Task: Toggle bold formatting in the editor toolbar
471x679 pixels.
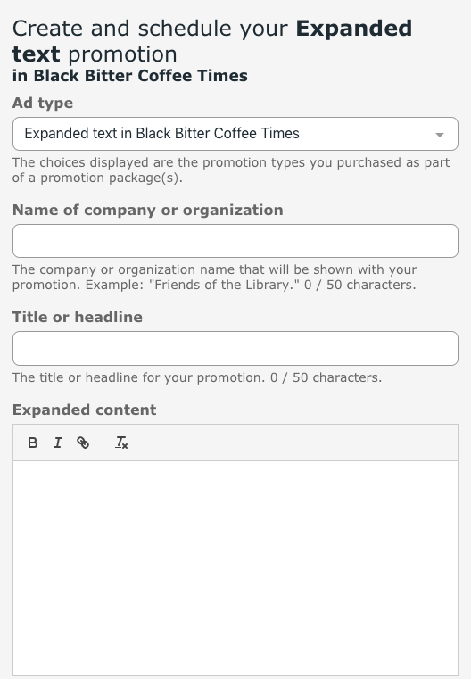Action: 32,443
